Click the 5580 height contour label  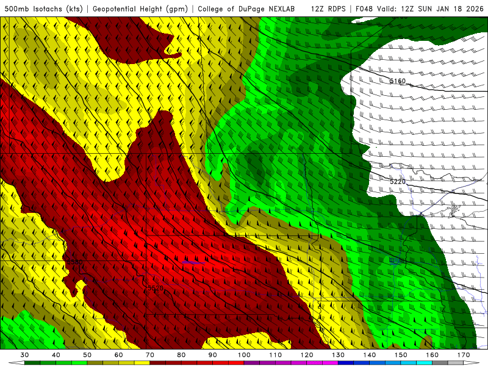[75, 262]
